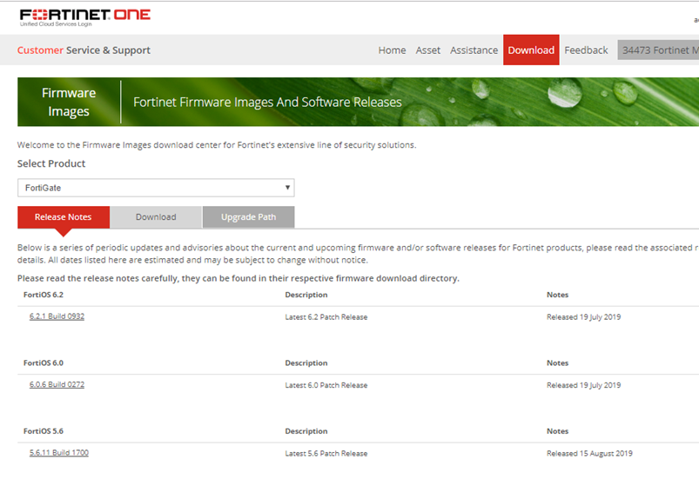The height and width of the screenshot is (492, 699).
Task: Click the Firmware Images banner heading
Action: click(69, 102)
